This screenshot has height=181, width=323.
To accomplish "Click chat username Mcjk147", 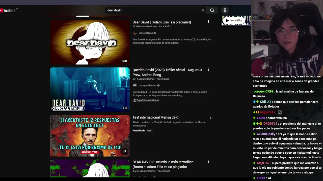I will pos(263,163).
